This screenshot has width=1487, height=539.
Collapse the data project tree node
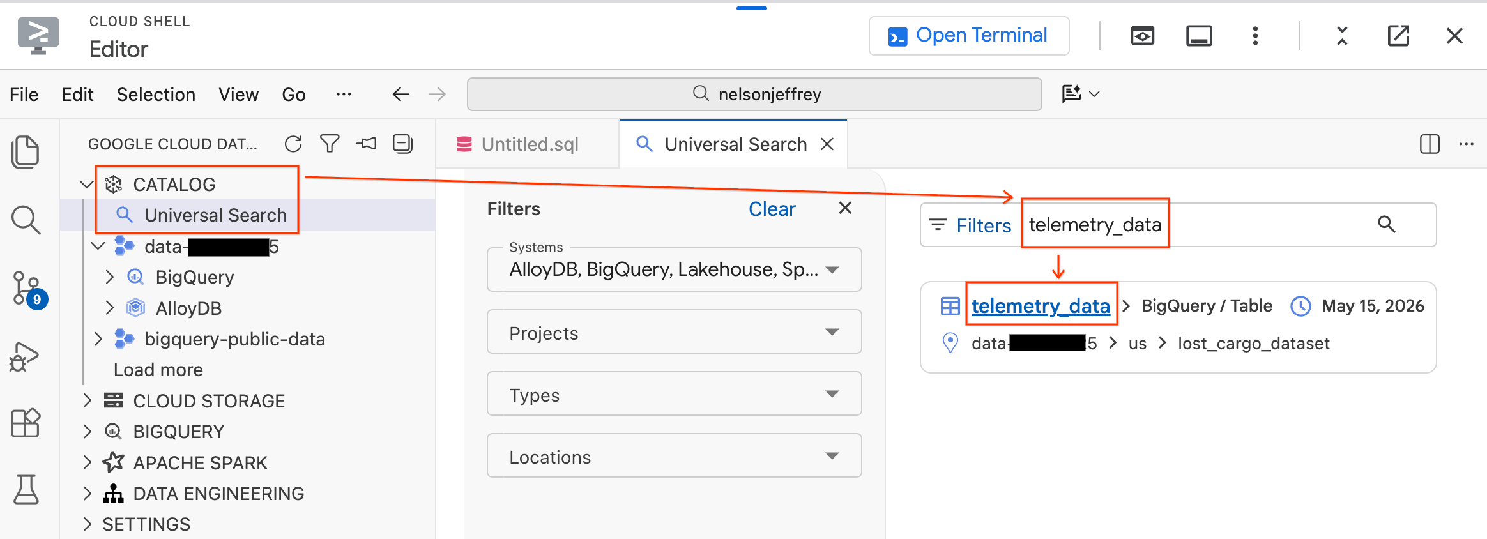(x=98, y=246)
